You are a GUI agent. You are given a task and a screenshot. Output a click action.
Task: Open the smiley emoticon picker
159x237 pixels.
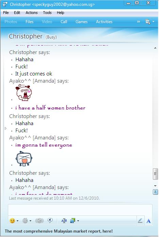pyautogui.click(x=12, y=221)
